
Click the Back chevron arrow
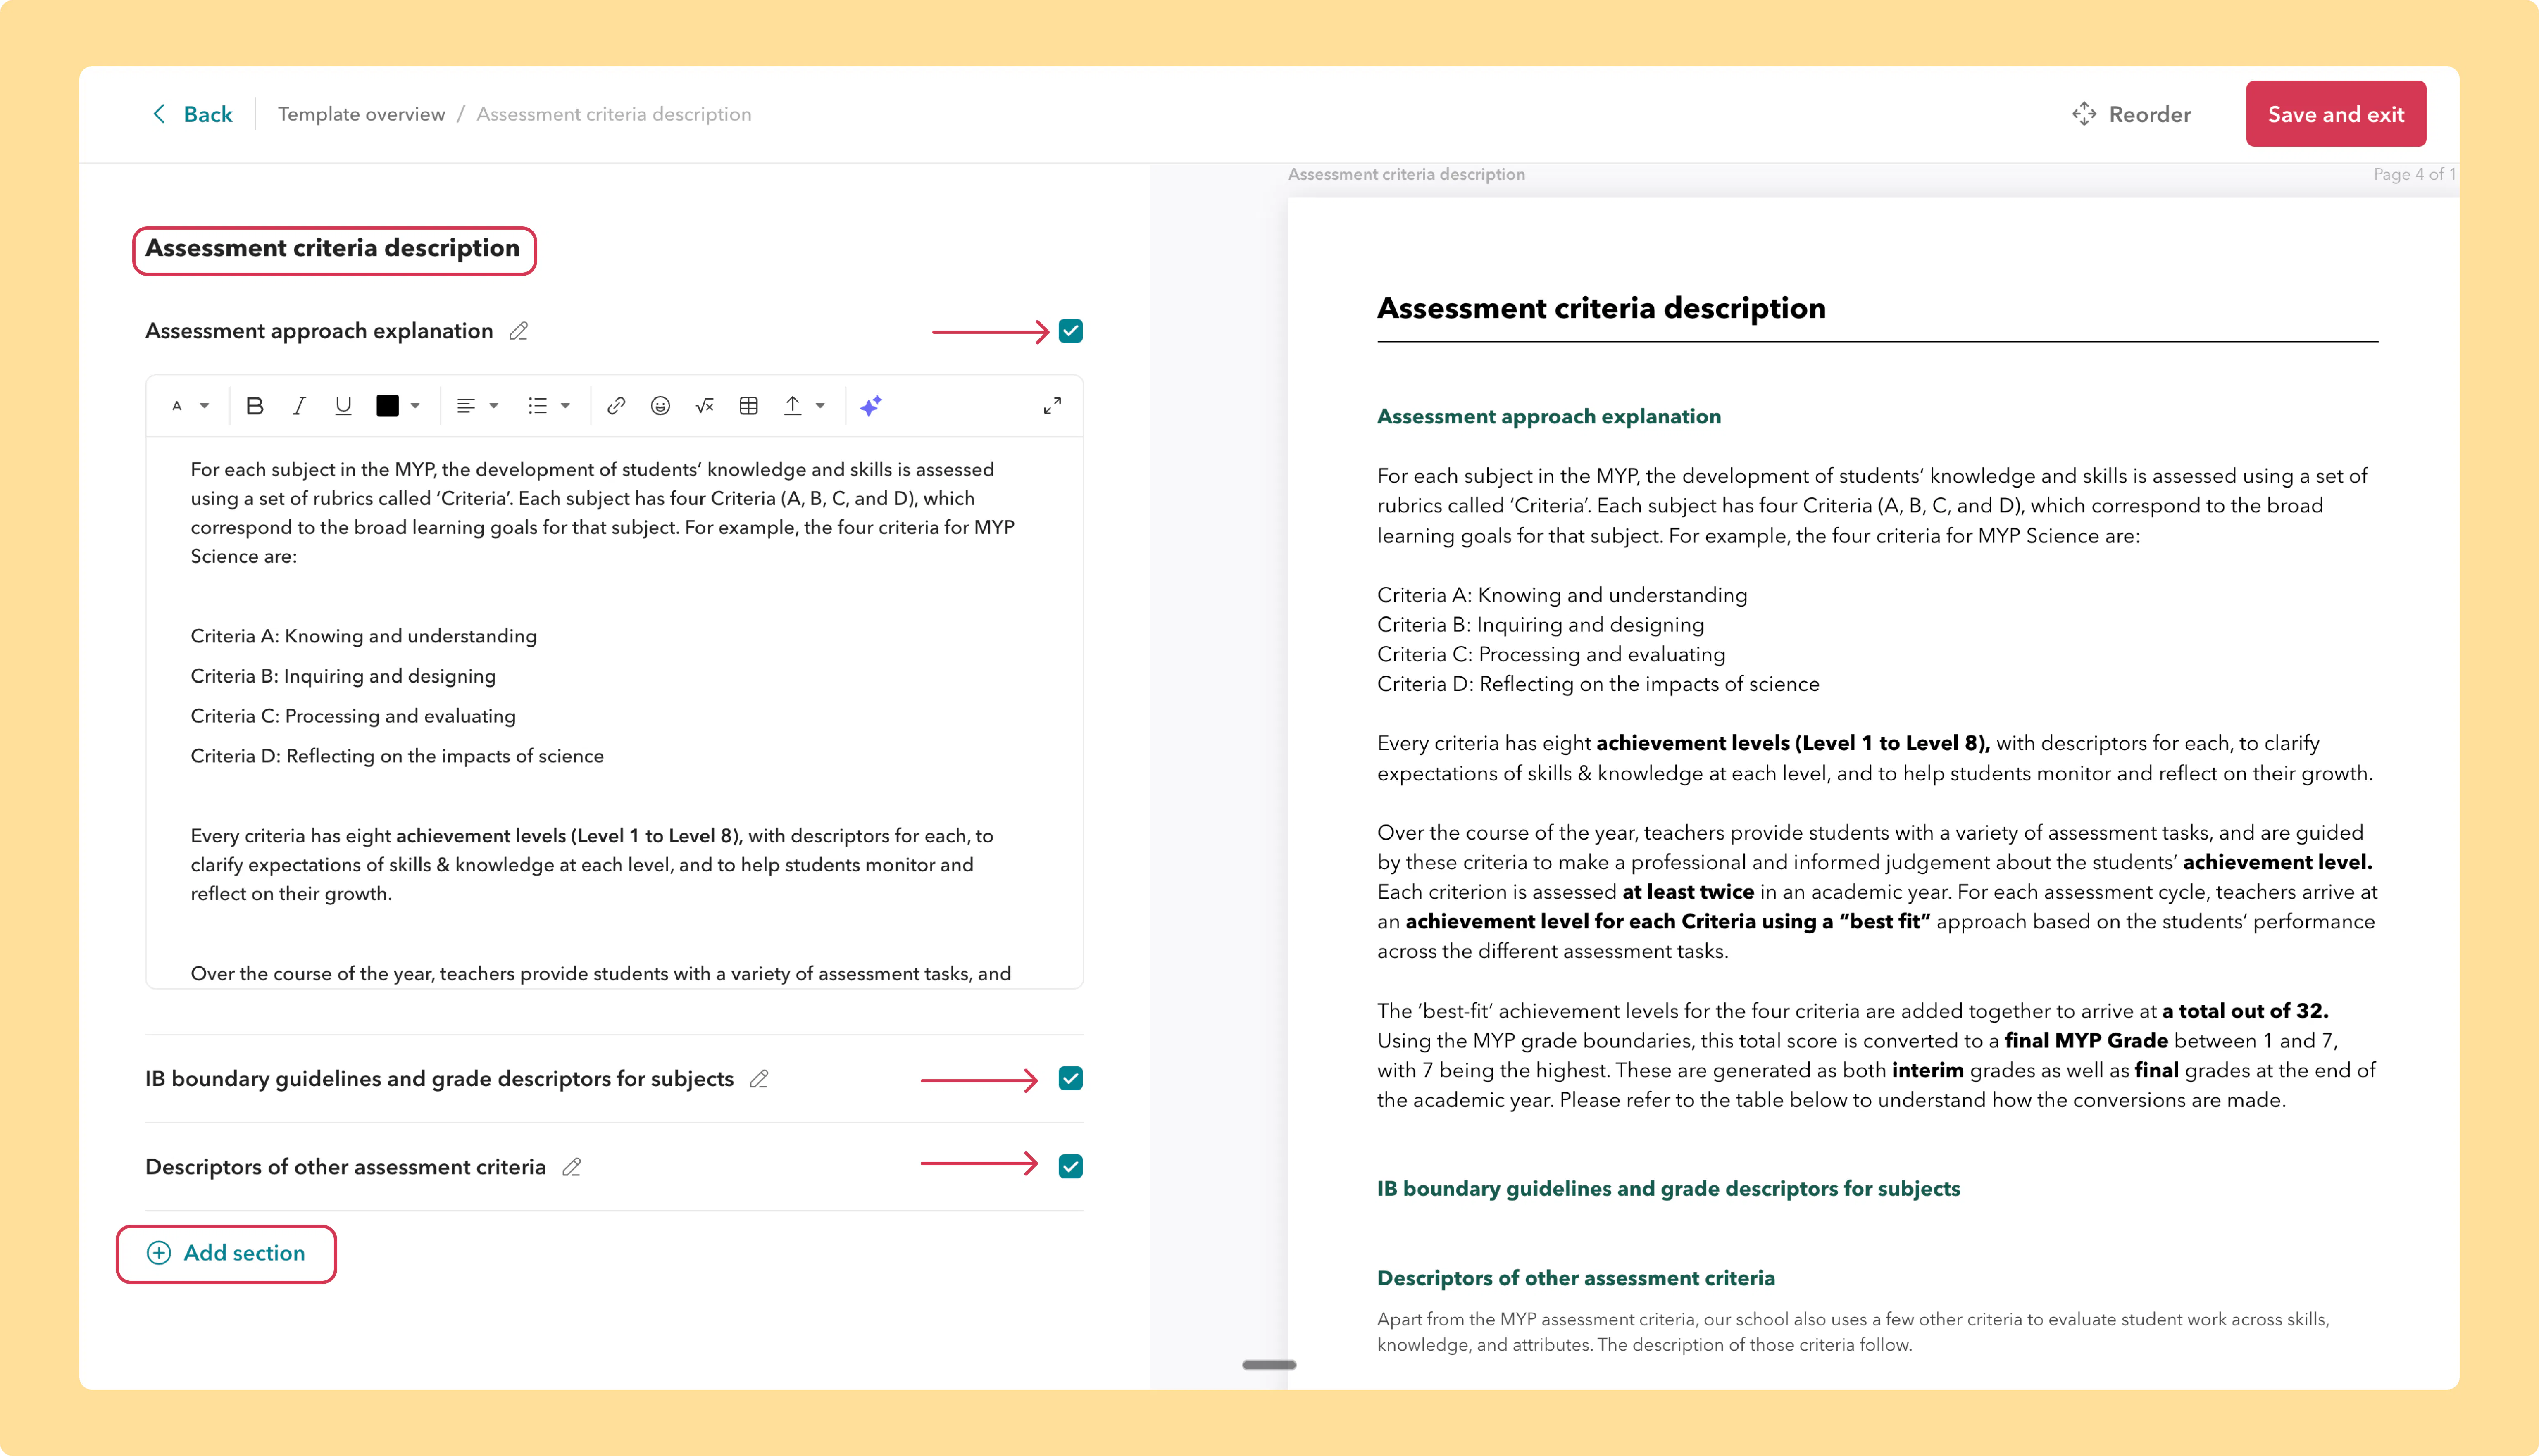pyautogui.click(x=159, y=114)
